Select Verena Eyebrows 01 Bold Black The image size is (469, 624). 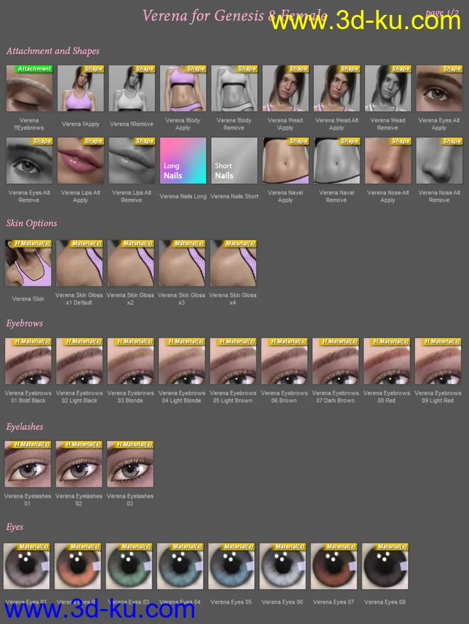(28, 361)
